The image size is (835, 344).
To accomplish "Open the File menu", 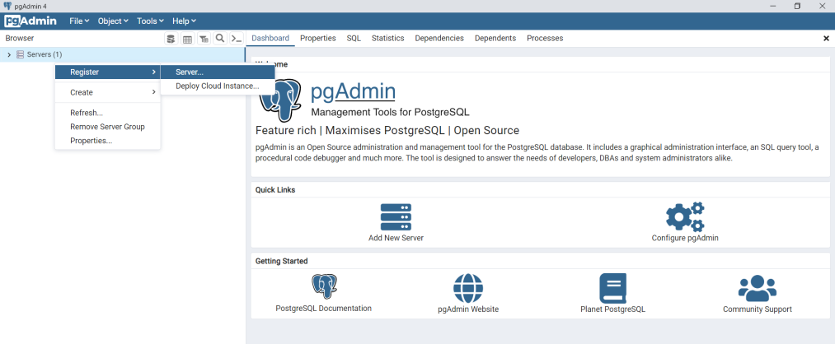I will tap(79, 21).
